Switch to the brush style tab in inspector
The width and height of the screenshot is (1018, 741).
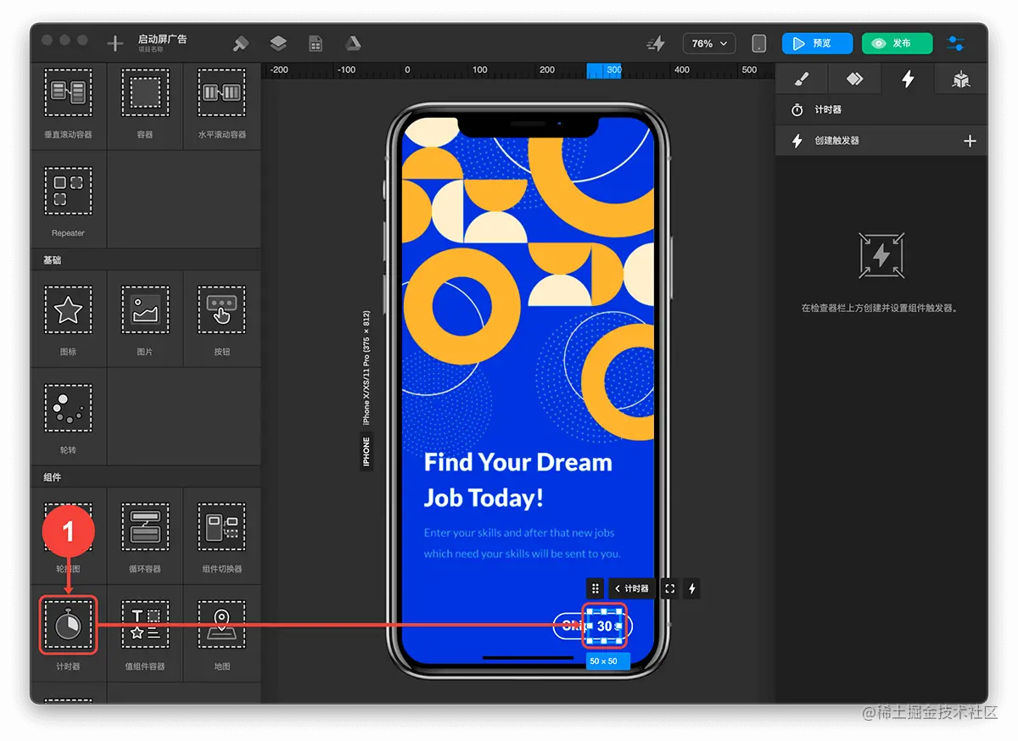[802, 79]
